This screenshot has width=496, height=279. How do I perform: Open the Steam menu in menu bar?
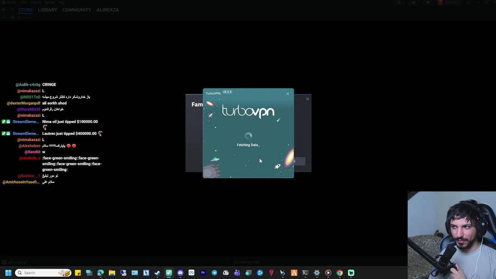click(x=11, y=2)
